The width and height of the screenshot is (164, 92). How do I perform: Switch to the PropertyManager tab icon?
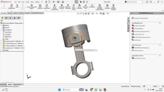[6, 18]
